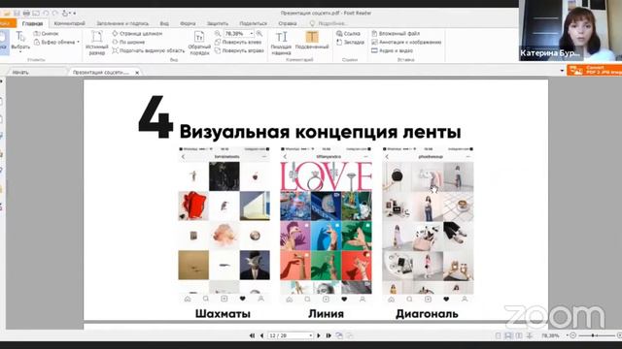Click the Аудио и видео tool

pos(393,50)
